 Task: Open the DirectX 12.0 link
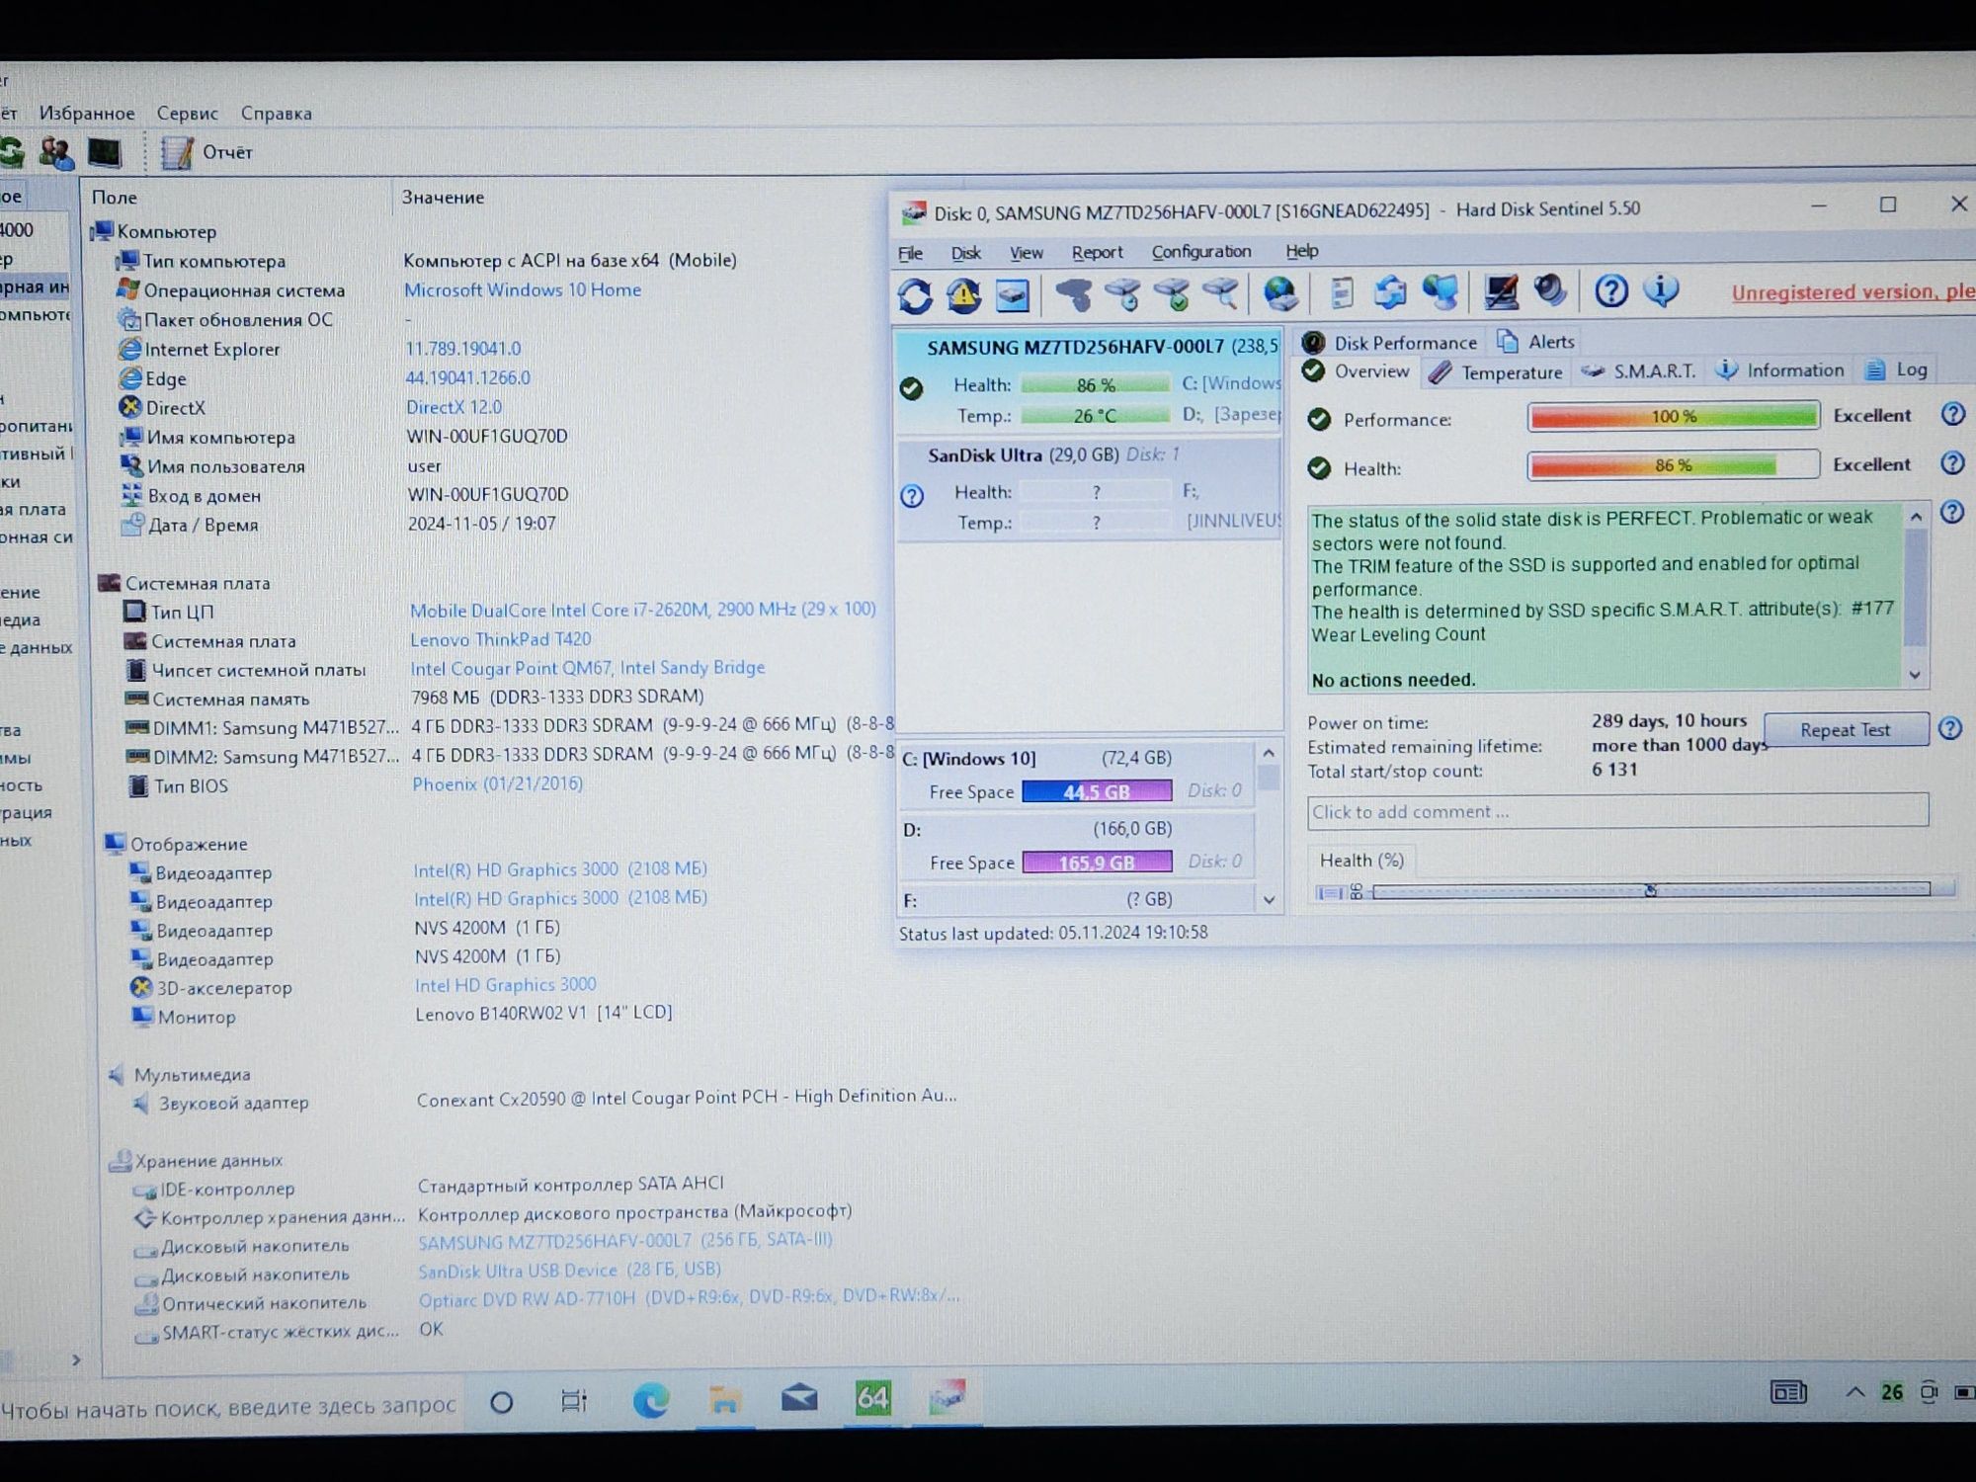(x=453, y=407)
